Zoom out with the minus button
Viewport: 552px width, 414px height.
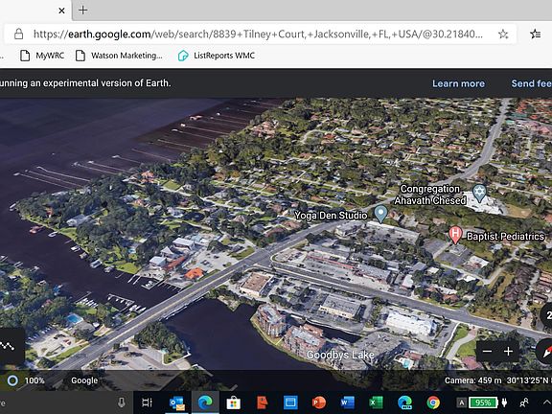coord(487,352)
